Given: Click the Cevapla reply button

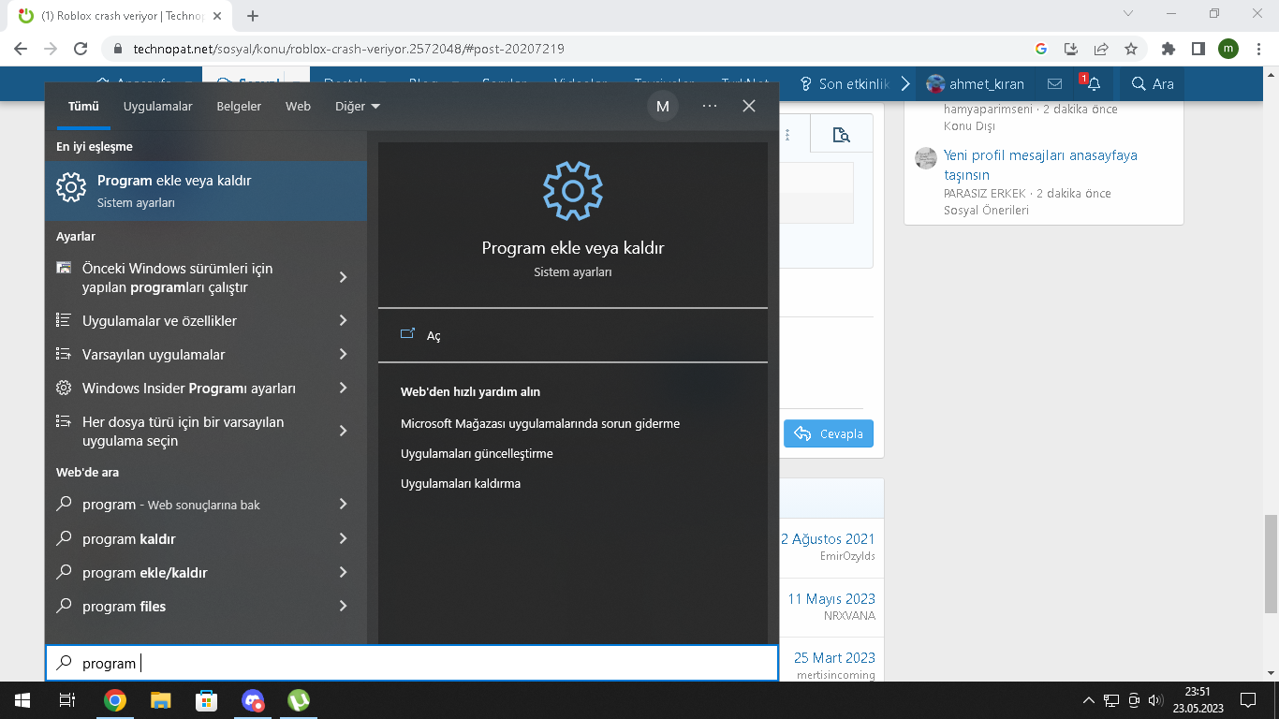Looking at the screenshot, I should (x=829, y=433).
